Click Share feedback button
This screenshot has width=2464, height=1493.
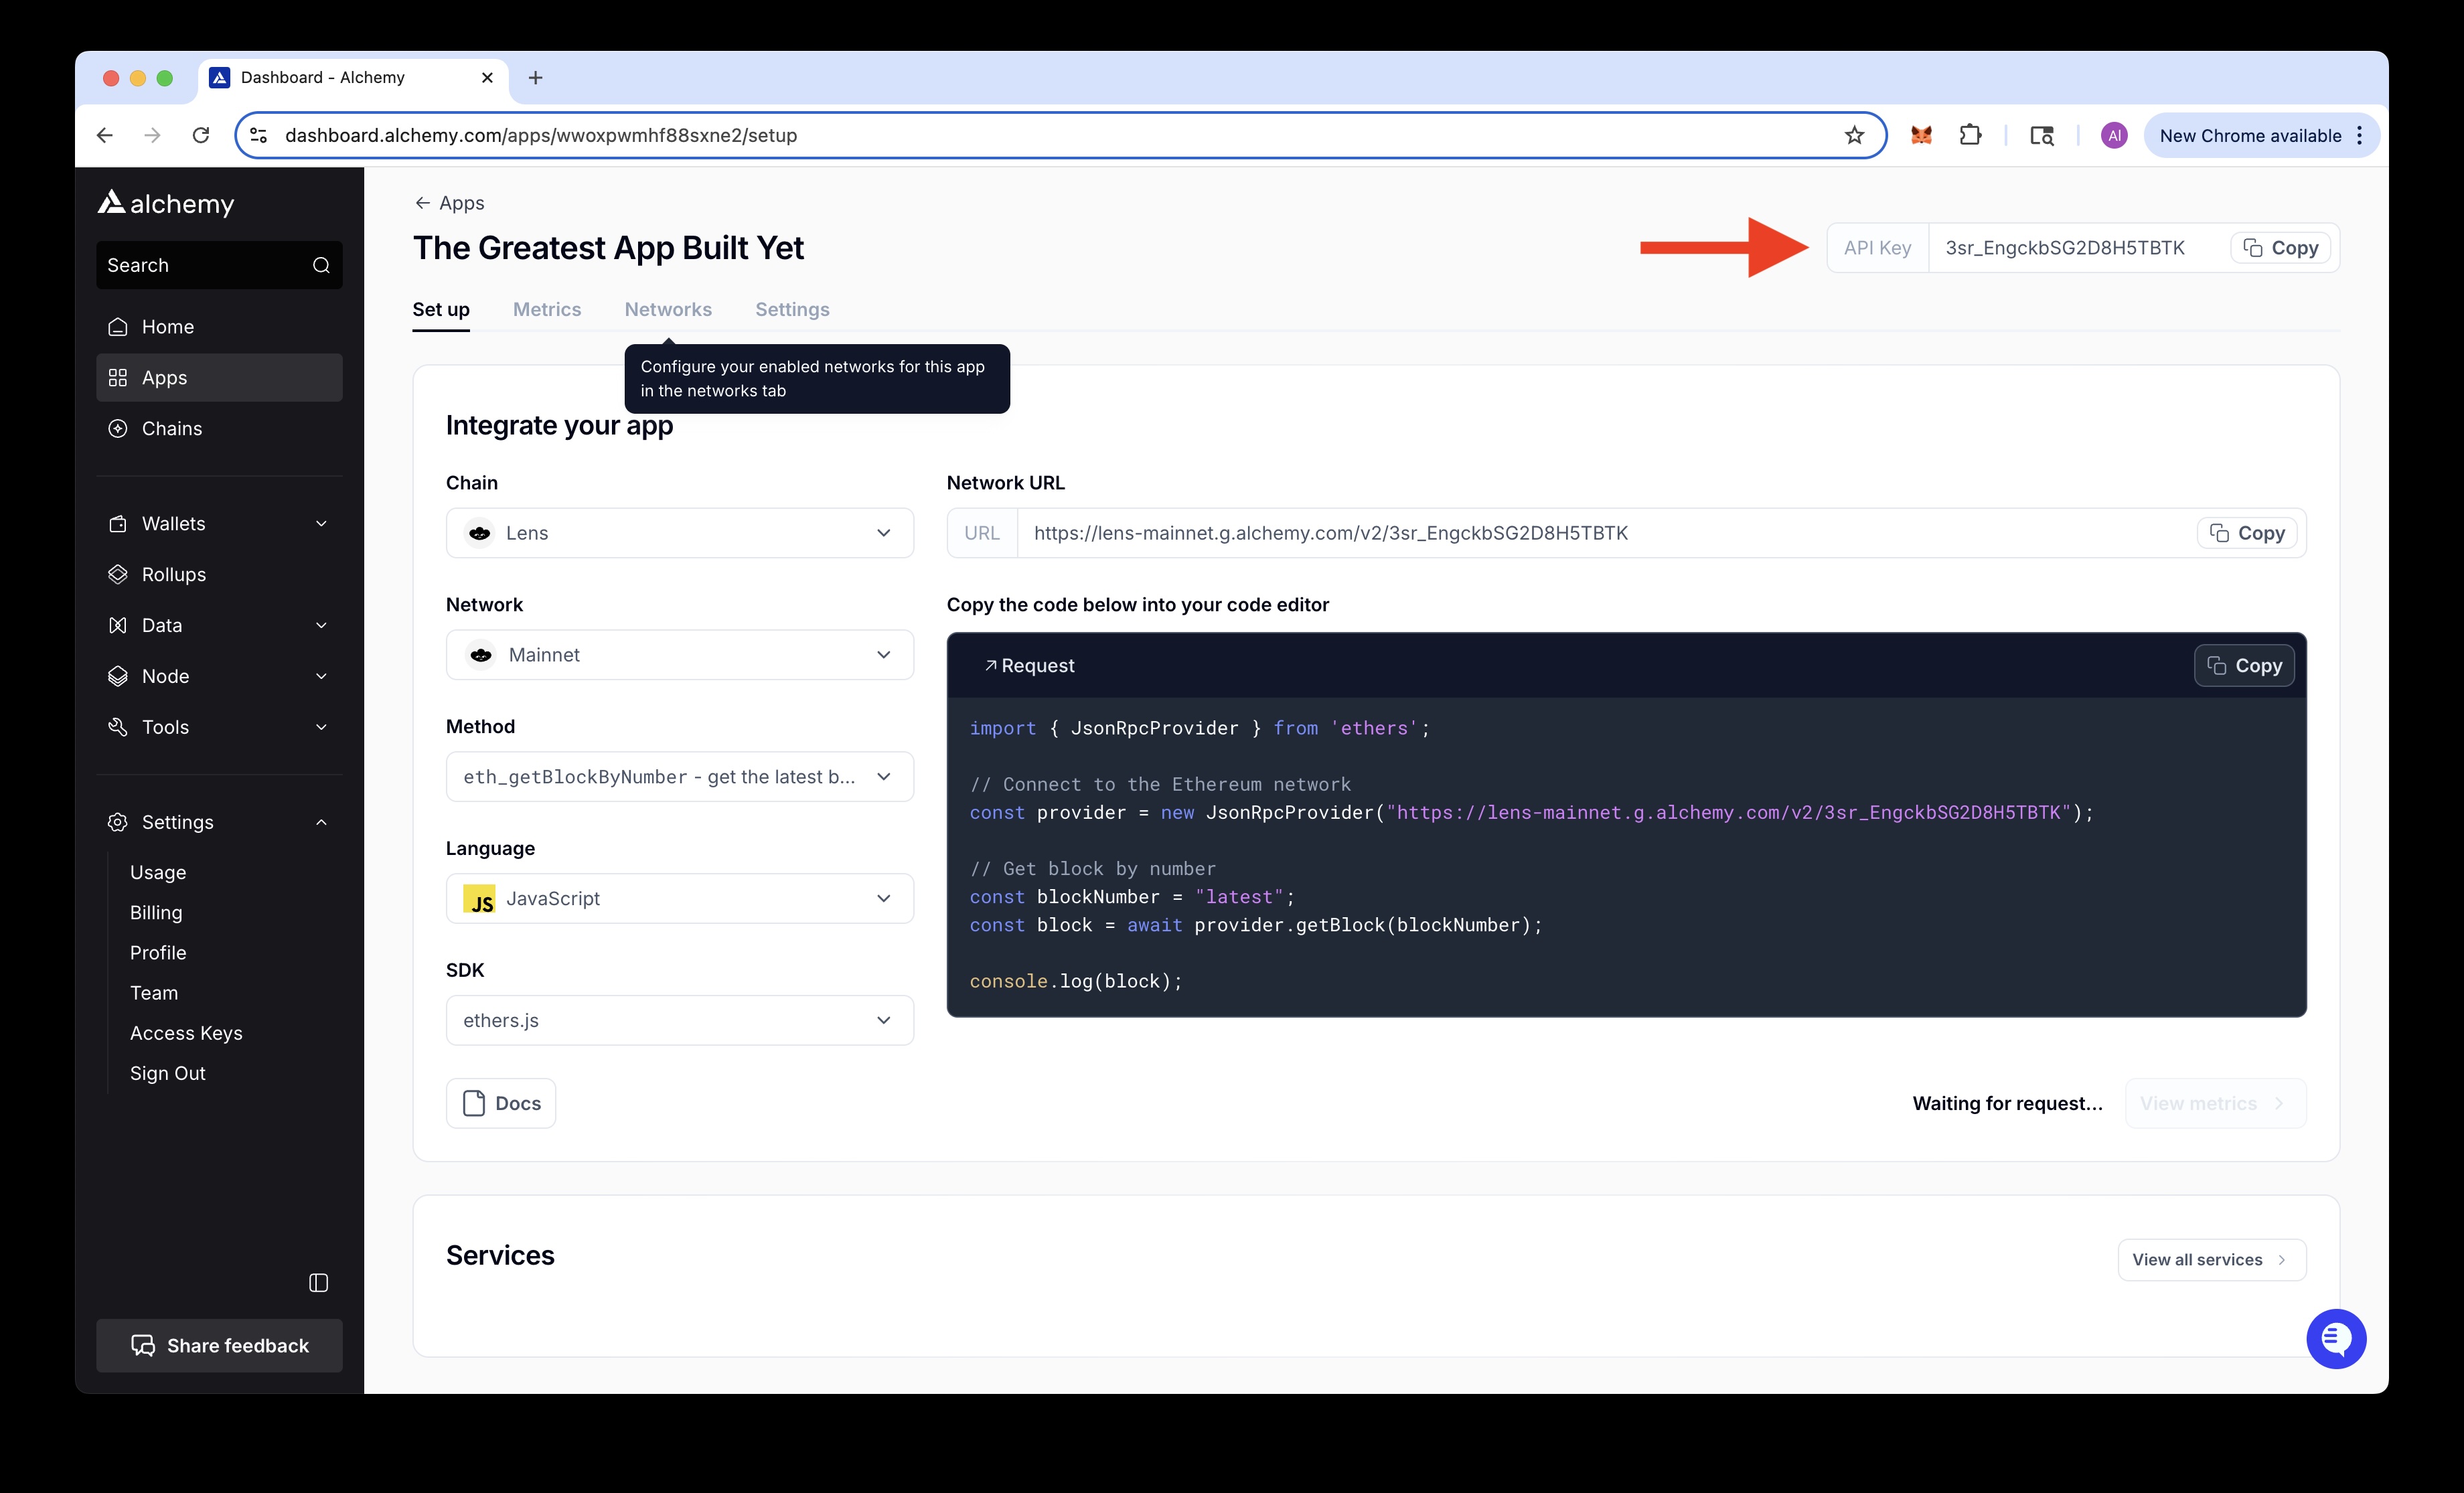[x=219, y=1345]
